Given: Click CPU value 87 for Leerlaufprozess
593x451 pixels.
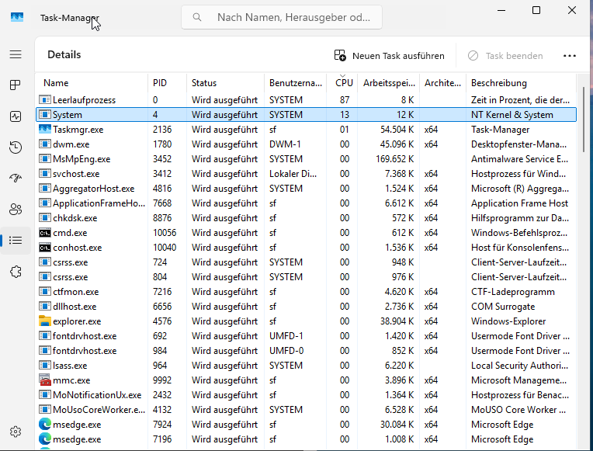Looking at the screenshot, I should pyautogui.click(x=344, y=100).
